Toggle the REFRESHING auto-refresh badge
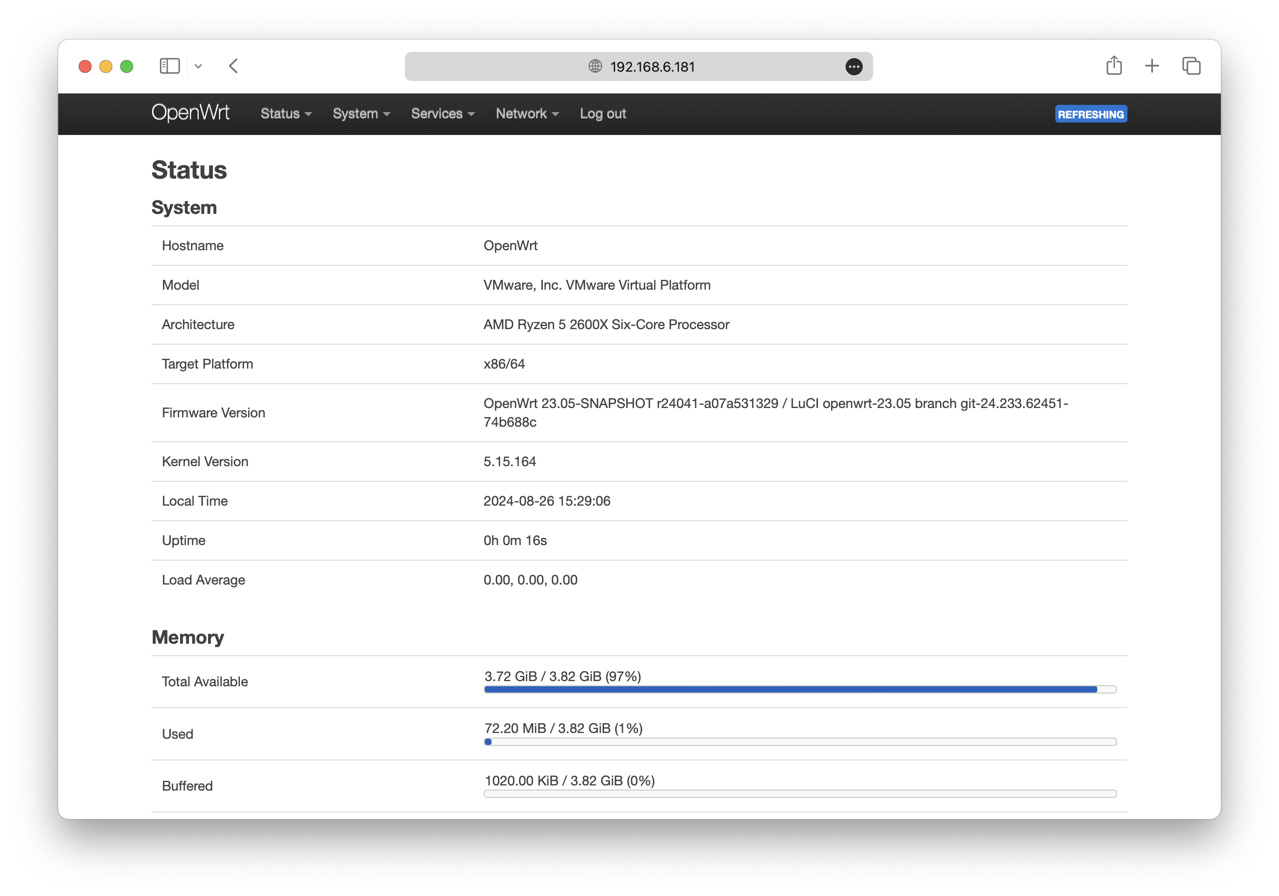This screenshot has width=1279, height=896. (x=1090, y=114)
